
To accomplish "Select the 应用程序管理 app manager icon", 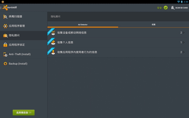I will pos(5,26).
